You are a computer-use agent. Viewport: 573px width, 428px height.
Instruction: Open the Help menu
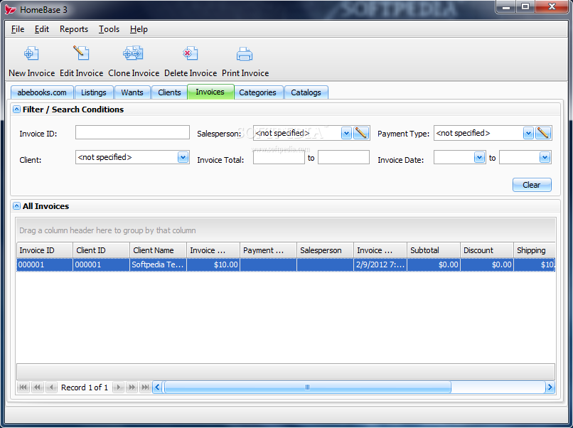pyautogui.click(x=139, y=29)
